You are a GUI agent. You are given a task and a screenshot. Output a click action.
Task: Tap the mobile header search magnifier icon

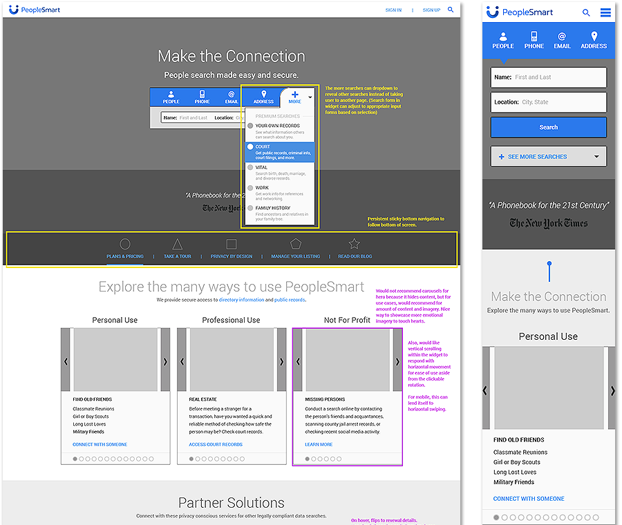point(586,12)
